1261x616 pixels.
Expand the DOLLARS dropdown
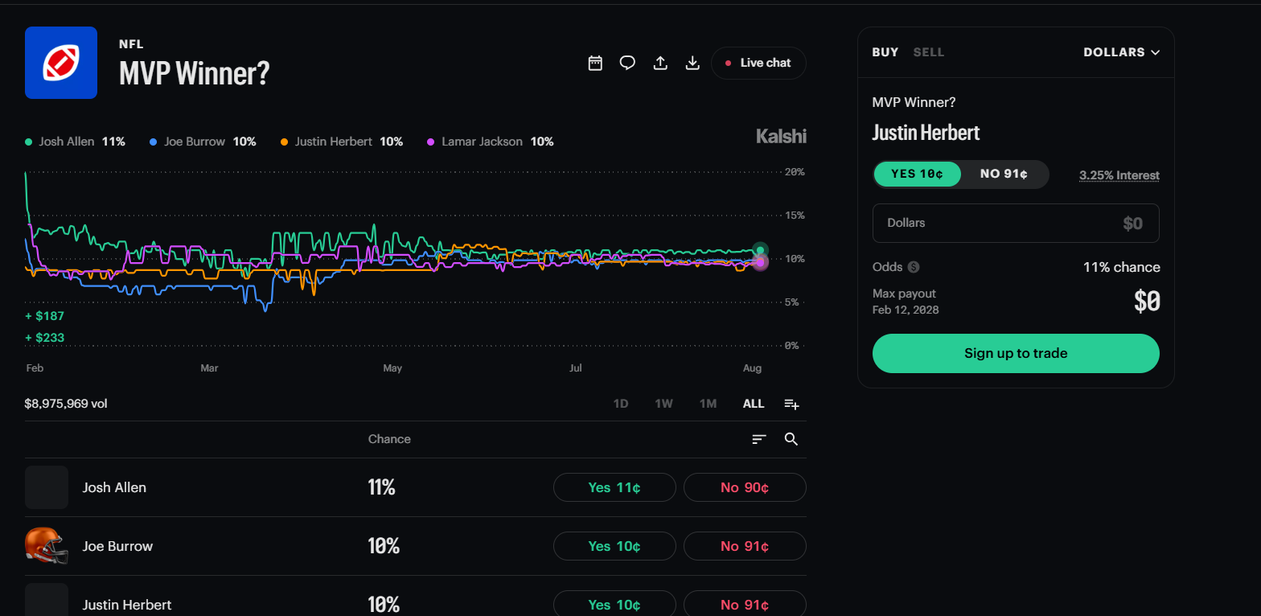point(1122,52)
